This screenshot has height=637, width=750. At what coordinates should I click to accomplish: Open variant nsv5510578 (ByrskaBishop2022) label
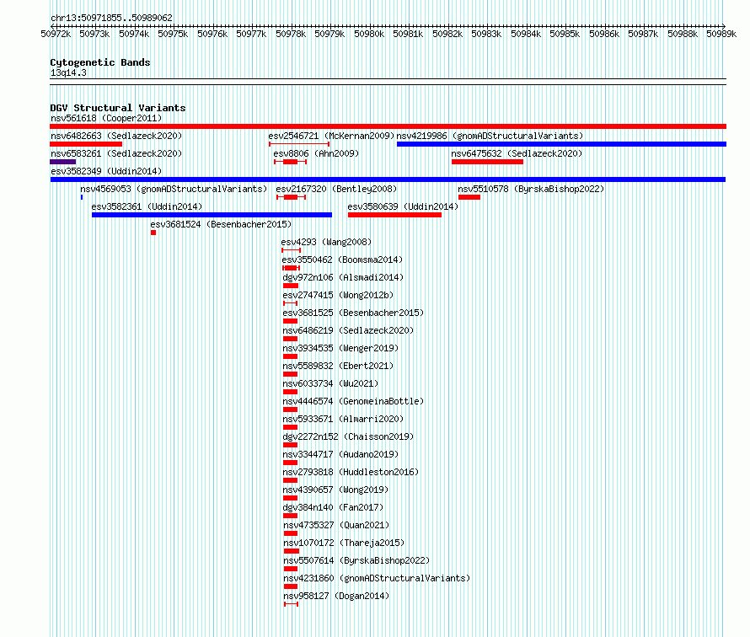[x=531, y=189]
